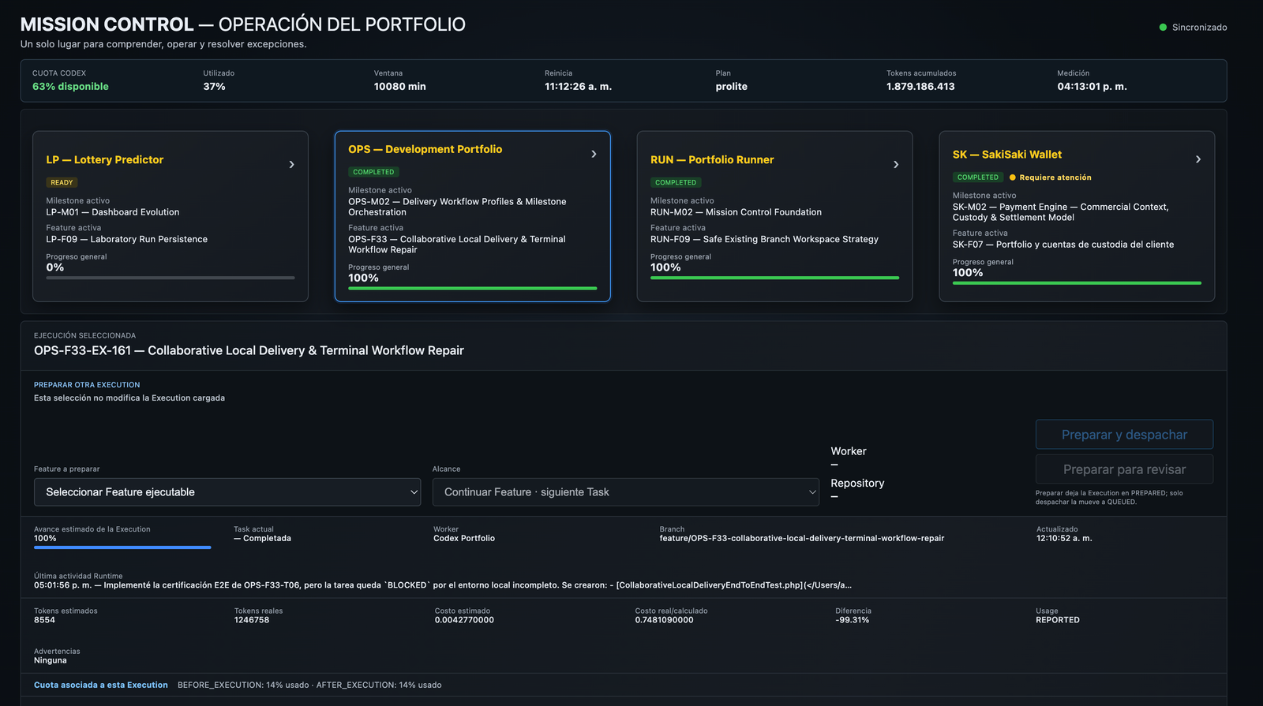Click the Portfolio Runner progress bar

(774, 278)
